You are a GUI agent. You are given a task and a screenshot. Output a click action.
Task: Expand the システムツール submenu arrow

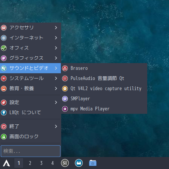point(56,78)
